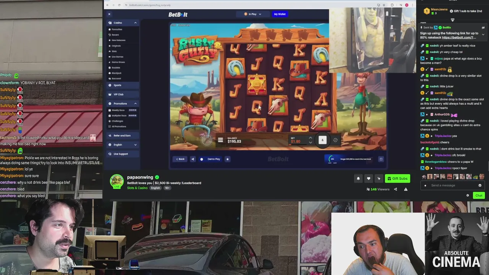
Task: Collapse the Promotions section
Action: pos(135,104)
